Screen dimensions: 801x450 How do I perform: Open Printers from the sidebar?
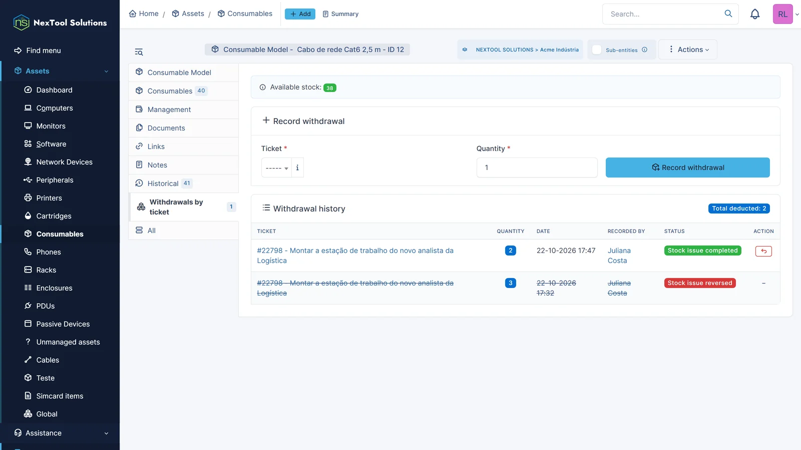pyautogui.click(x=49, y=198)
